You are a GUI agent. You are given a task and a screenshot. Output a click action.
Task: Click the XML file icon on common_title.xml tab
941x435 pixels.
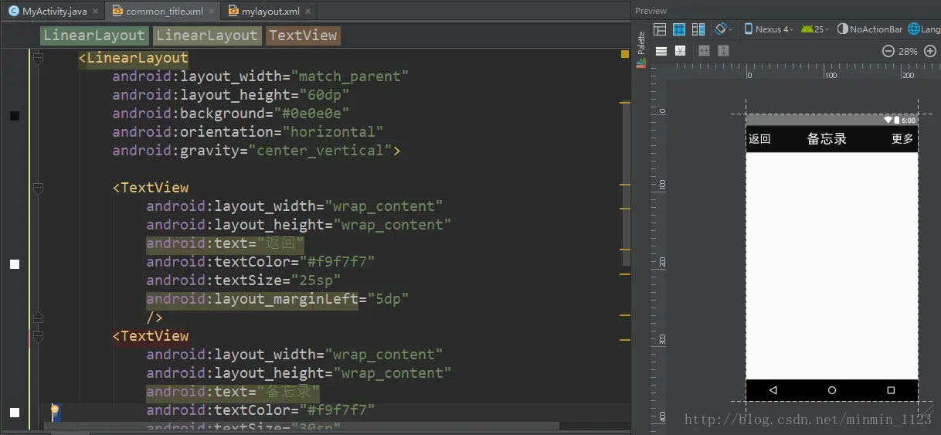click(117, 12)
